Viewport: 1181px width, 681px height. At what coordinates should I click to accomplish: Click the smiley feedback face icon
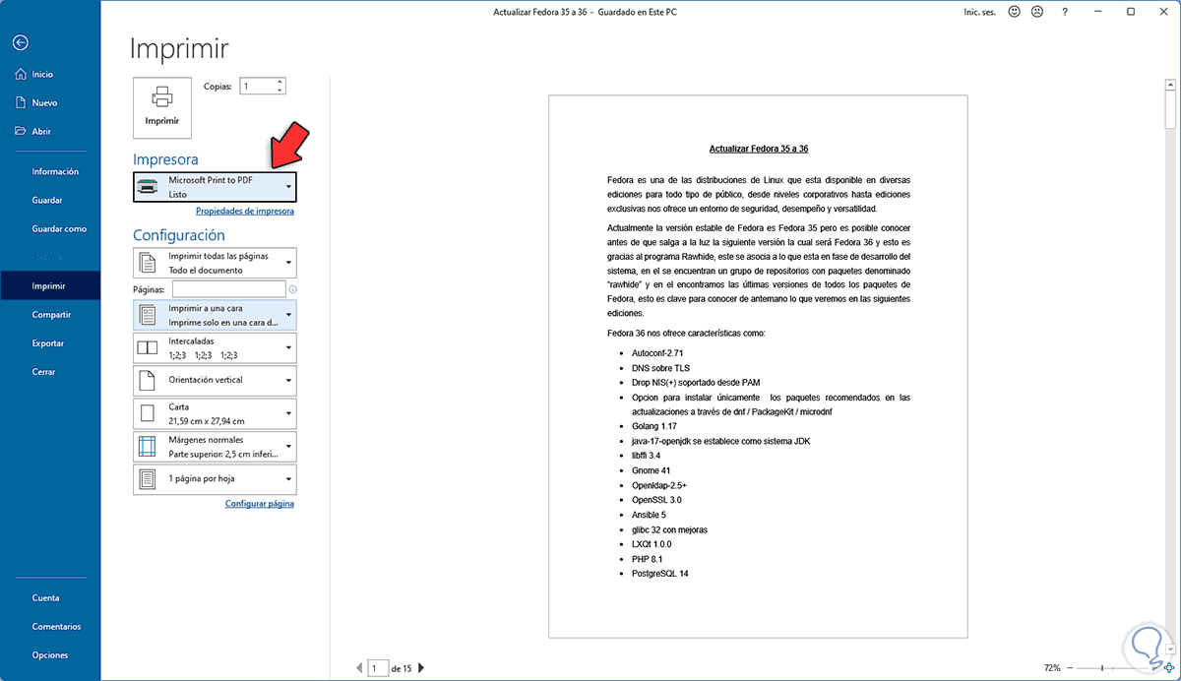click(1016, 12)
